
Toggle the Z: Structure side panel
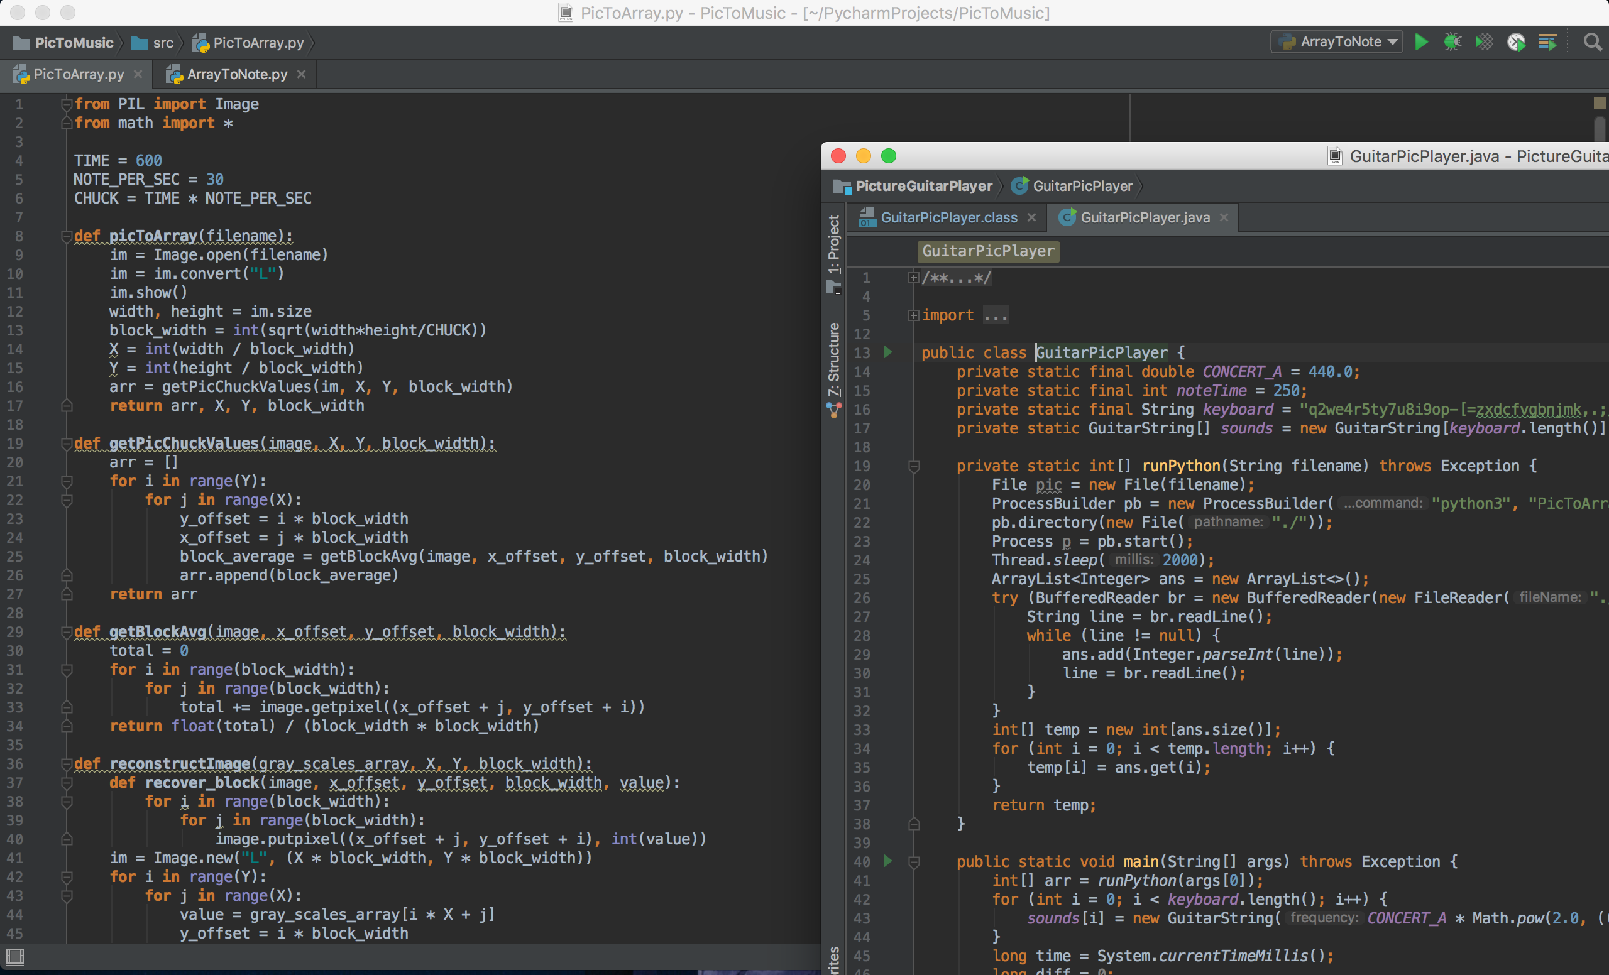tap(834, 360)
